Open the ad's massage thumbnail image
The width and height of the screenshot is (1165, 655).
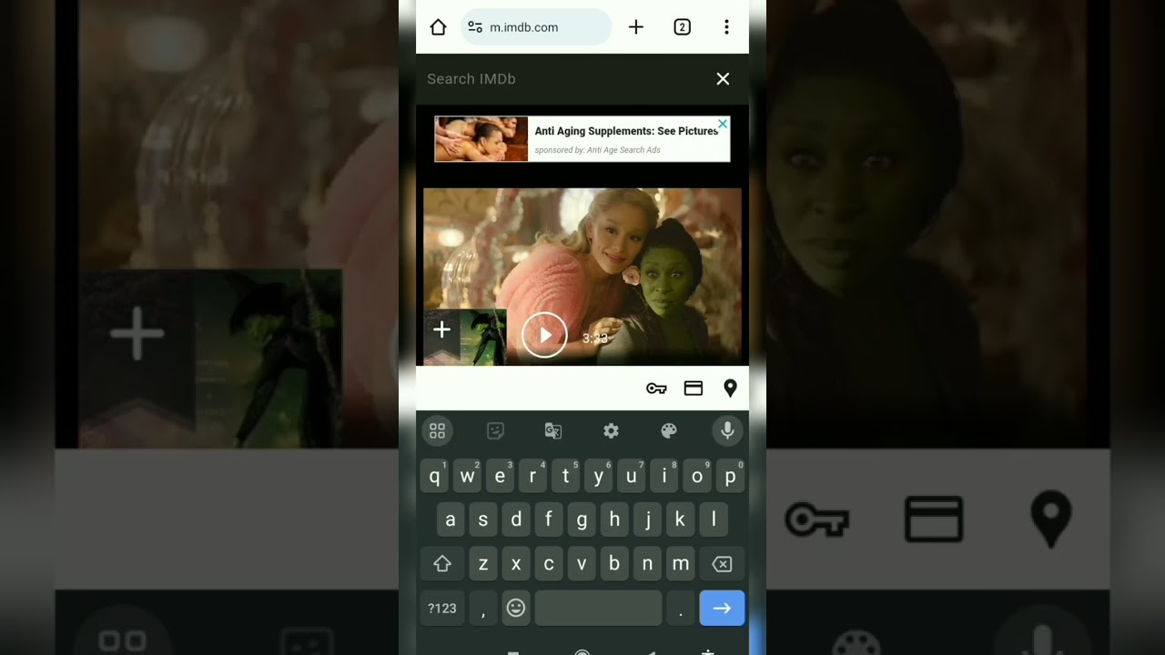pyautogui.click(x=481, y=139)
